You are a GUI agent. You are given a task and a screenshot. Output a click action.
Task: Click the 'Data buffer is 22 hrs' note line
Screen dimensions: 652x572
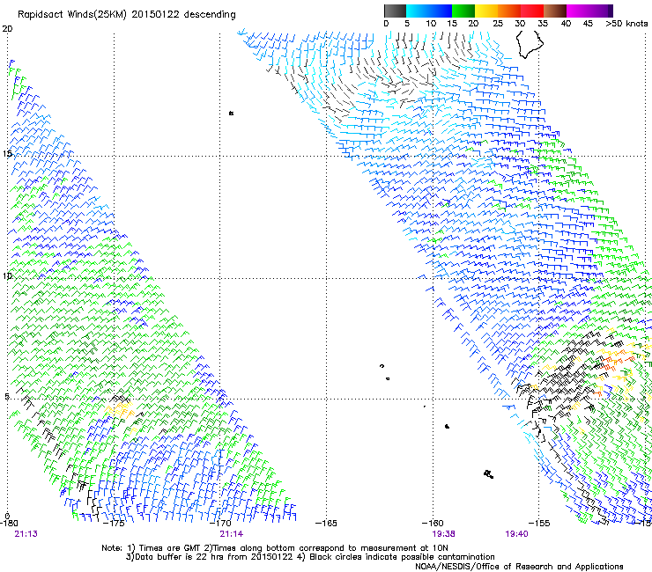(310, 557)
